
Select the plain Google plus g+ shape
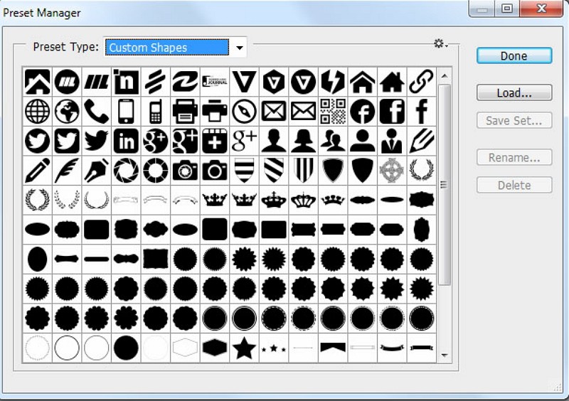[244, 141]
